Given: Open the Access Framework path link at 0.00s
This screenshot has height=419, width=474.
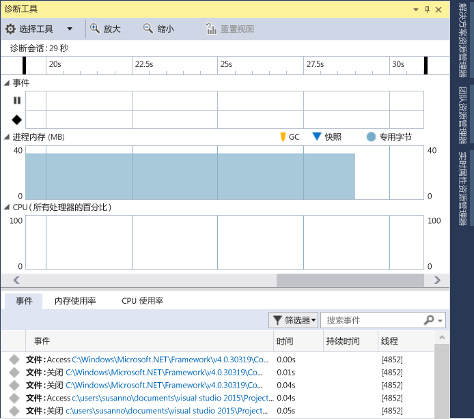Looking at the screenshot, I should 170,360.
